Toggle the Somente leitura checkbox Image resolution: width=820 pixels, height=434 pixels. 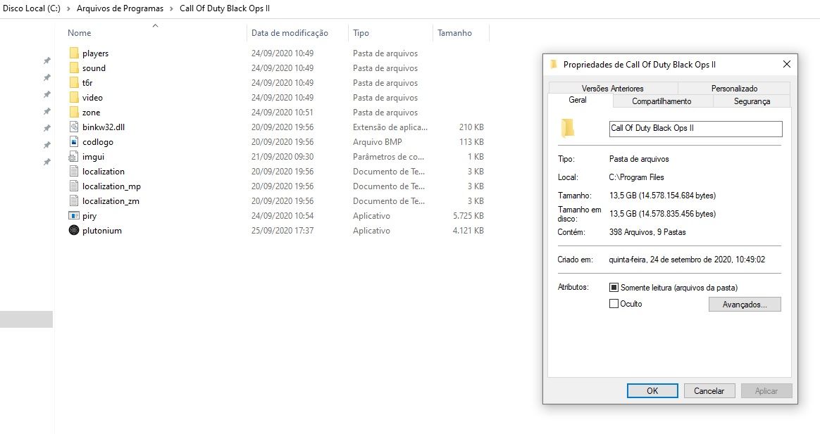[614, 287]
